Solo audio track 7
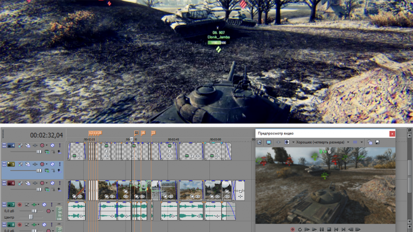The image size is (413, 232). click(x=52, y=204)
